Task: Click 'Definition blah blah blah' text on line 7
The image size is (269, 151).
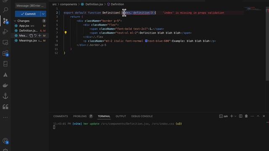Action: (x=160, y=33)
